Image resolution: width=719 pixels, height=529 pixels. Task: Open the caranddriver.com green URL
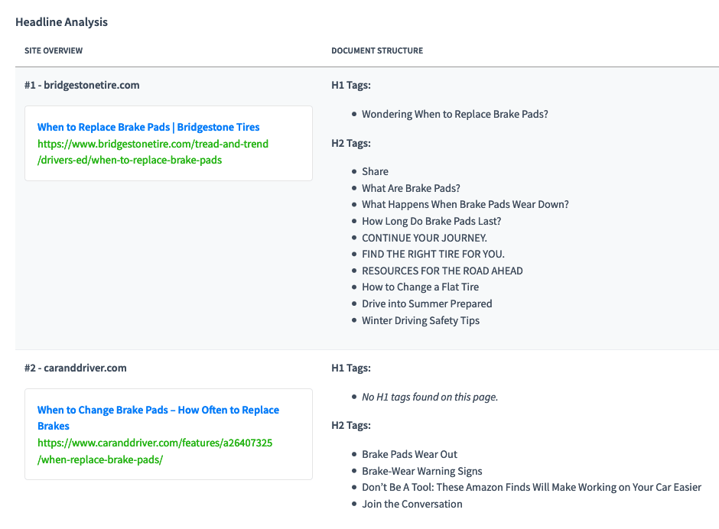pos(155,451)
